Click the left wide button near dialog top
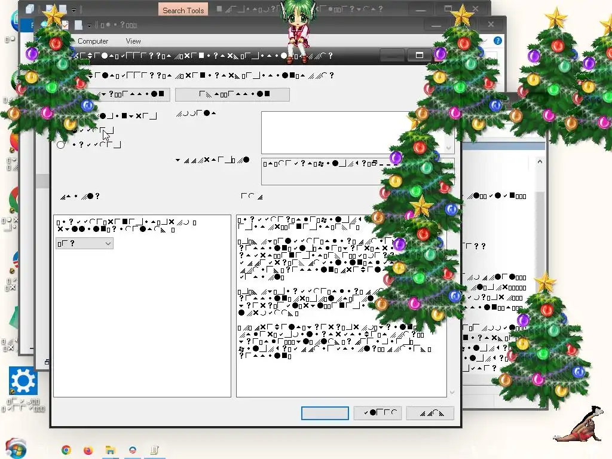612x459 pixels. pos(131,94)
